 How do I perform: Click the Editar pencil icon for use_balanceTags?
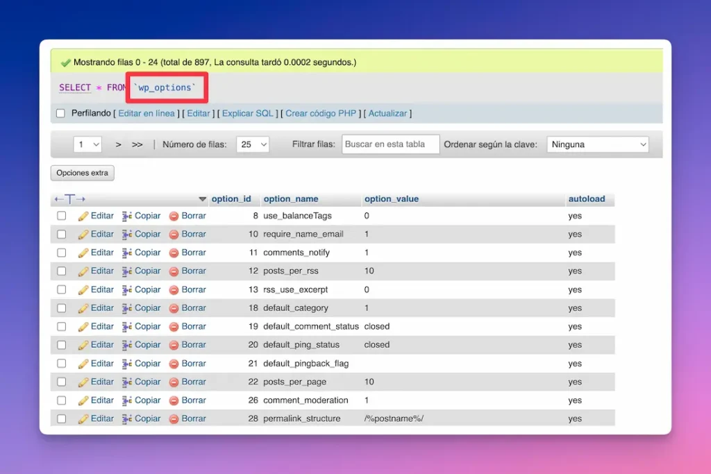[x=82, y=216]
